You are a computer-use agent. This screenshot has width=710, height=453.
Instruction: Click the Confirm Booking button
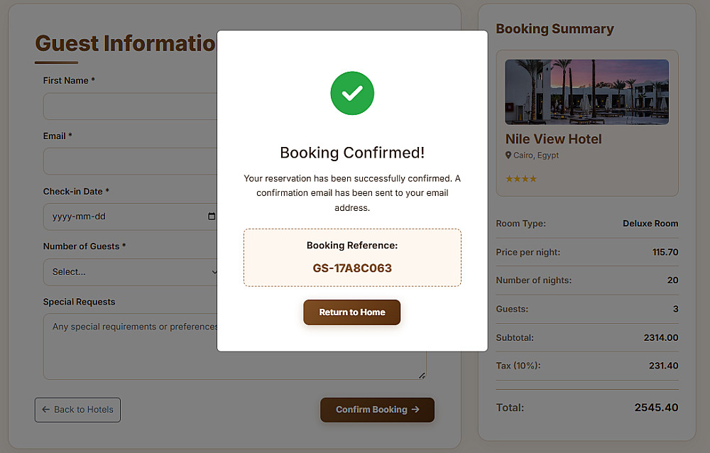[377, 410]
